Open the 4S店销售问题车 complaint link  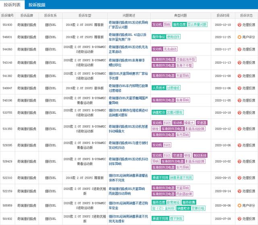pyautogui.click(x=128, y=113)
